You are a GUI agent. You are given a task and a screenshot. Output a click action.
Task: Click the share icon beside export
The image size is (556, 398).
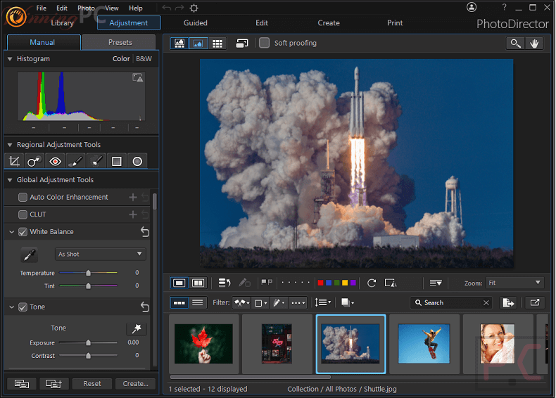535,302
